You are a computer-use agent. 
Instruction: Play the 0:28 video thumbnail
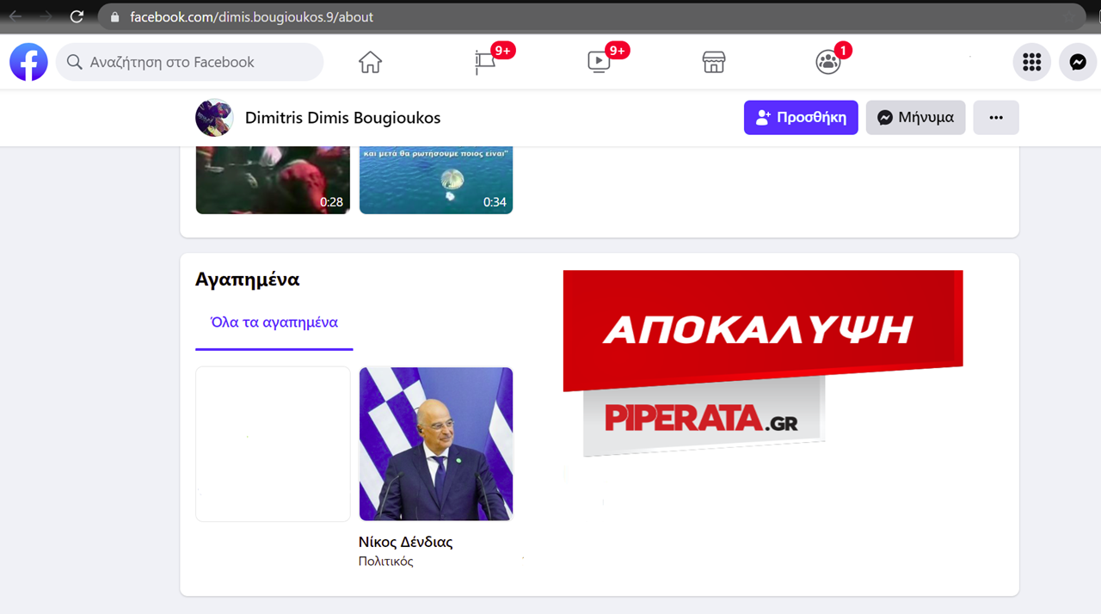pos(273,180)
